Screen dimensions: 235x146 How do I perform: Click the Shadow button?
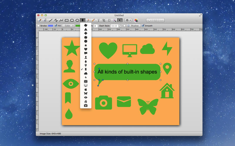point(133,26)
